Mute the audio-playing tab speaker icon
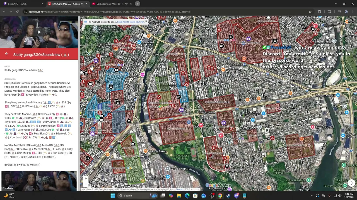The image size is (357, 200). pyautogui.click(x=126, y=4)
